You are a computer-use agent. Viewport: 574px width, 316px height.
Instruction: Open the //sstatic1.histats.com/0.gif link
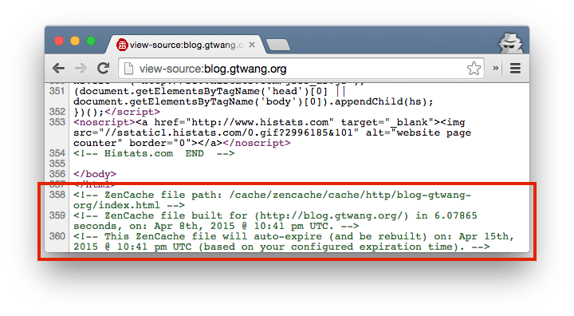228,132
